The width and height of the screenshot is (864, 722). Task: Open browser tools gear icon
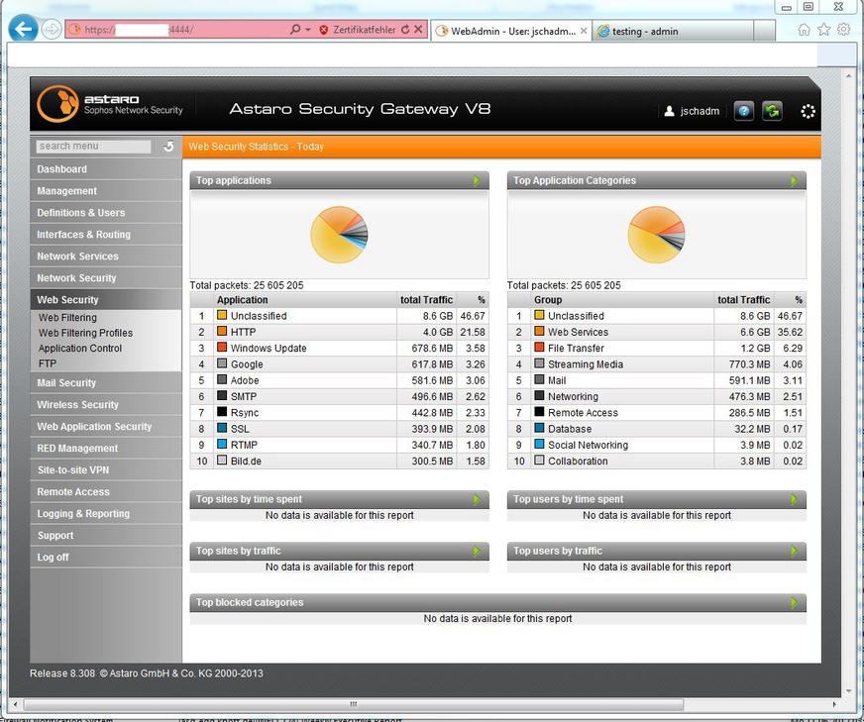click(x=843, y=30)
